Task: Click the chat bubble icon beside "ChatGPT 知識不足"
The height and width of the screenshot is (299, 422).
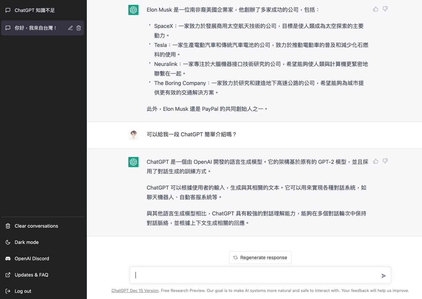Action: pos(8,10)
